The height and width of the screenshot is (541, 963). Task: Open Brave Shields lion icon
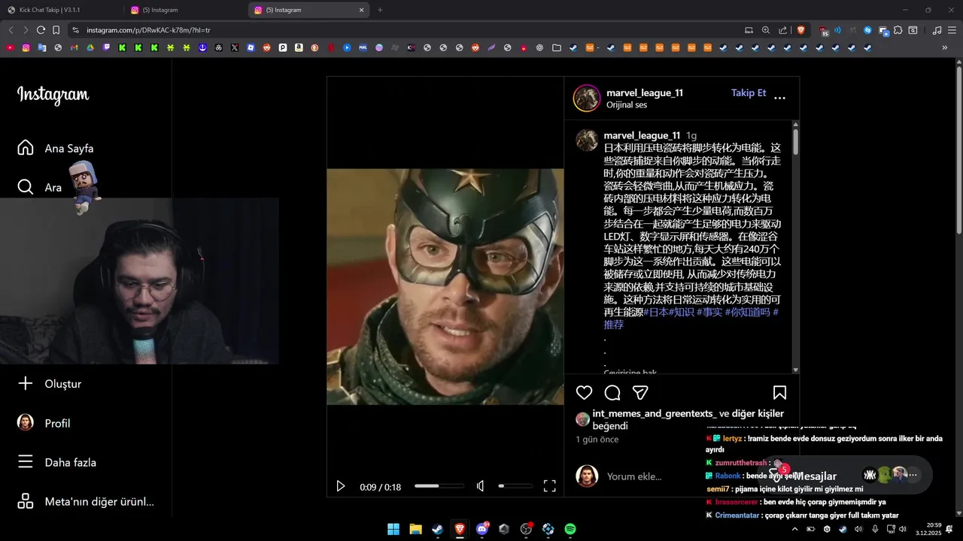click(800, 30)
